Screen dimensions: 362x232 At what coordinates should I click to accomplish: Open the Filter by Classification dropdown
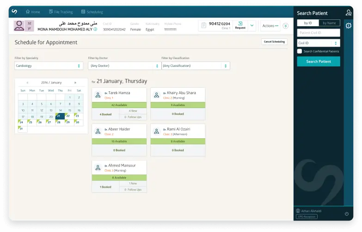[196, 65]
